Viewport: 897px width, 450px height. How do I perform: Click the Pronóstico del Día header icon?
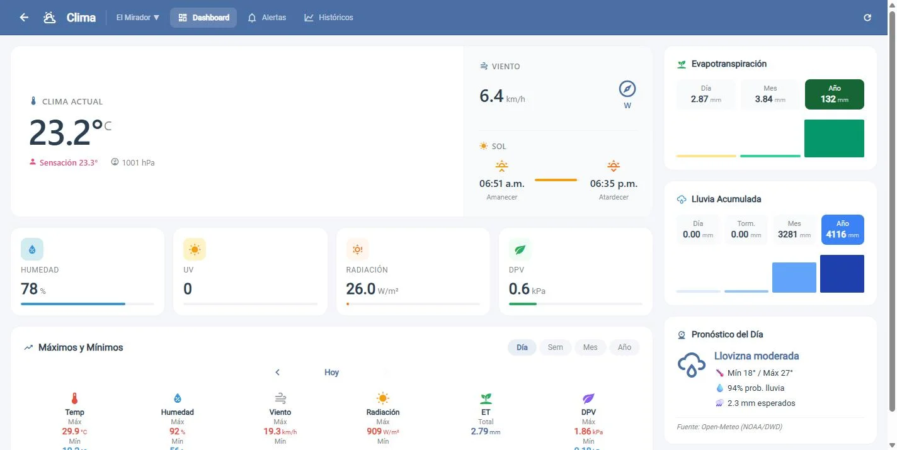click(682, 335)
